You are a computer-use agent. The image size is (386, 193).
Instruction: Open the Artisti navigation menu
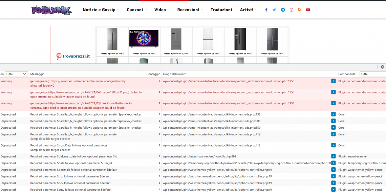pyautogui.click(x=248, y=10)
